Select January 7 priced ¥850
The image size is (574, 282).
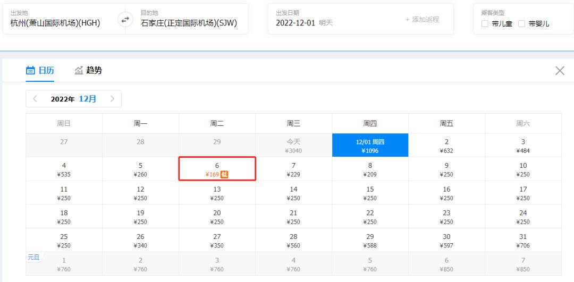coord(523,263)
